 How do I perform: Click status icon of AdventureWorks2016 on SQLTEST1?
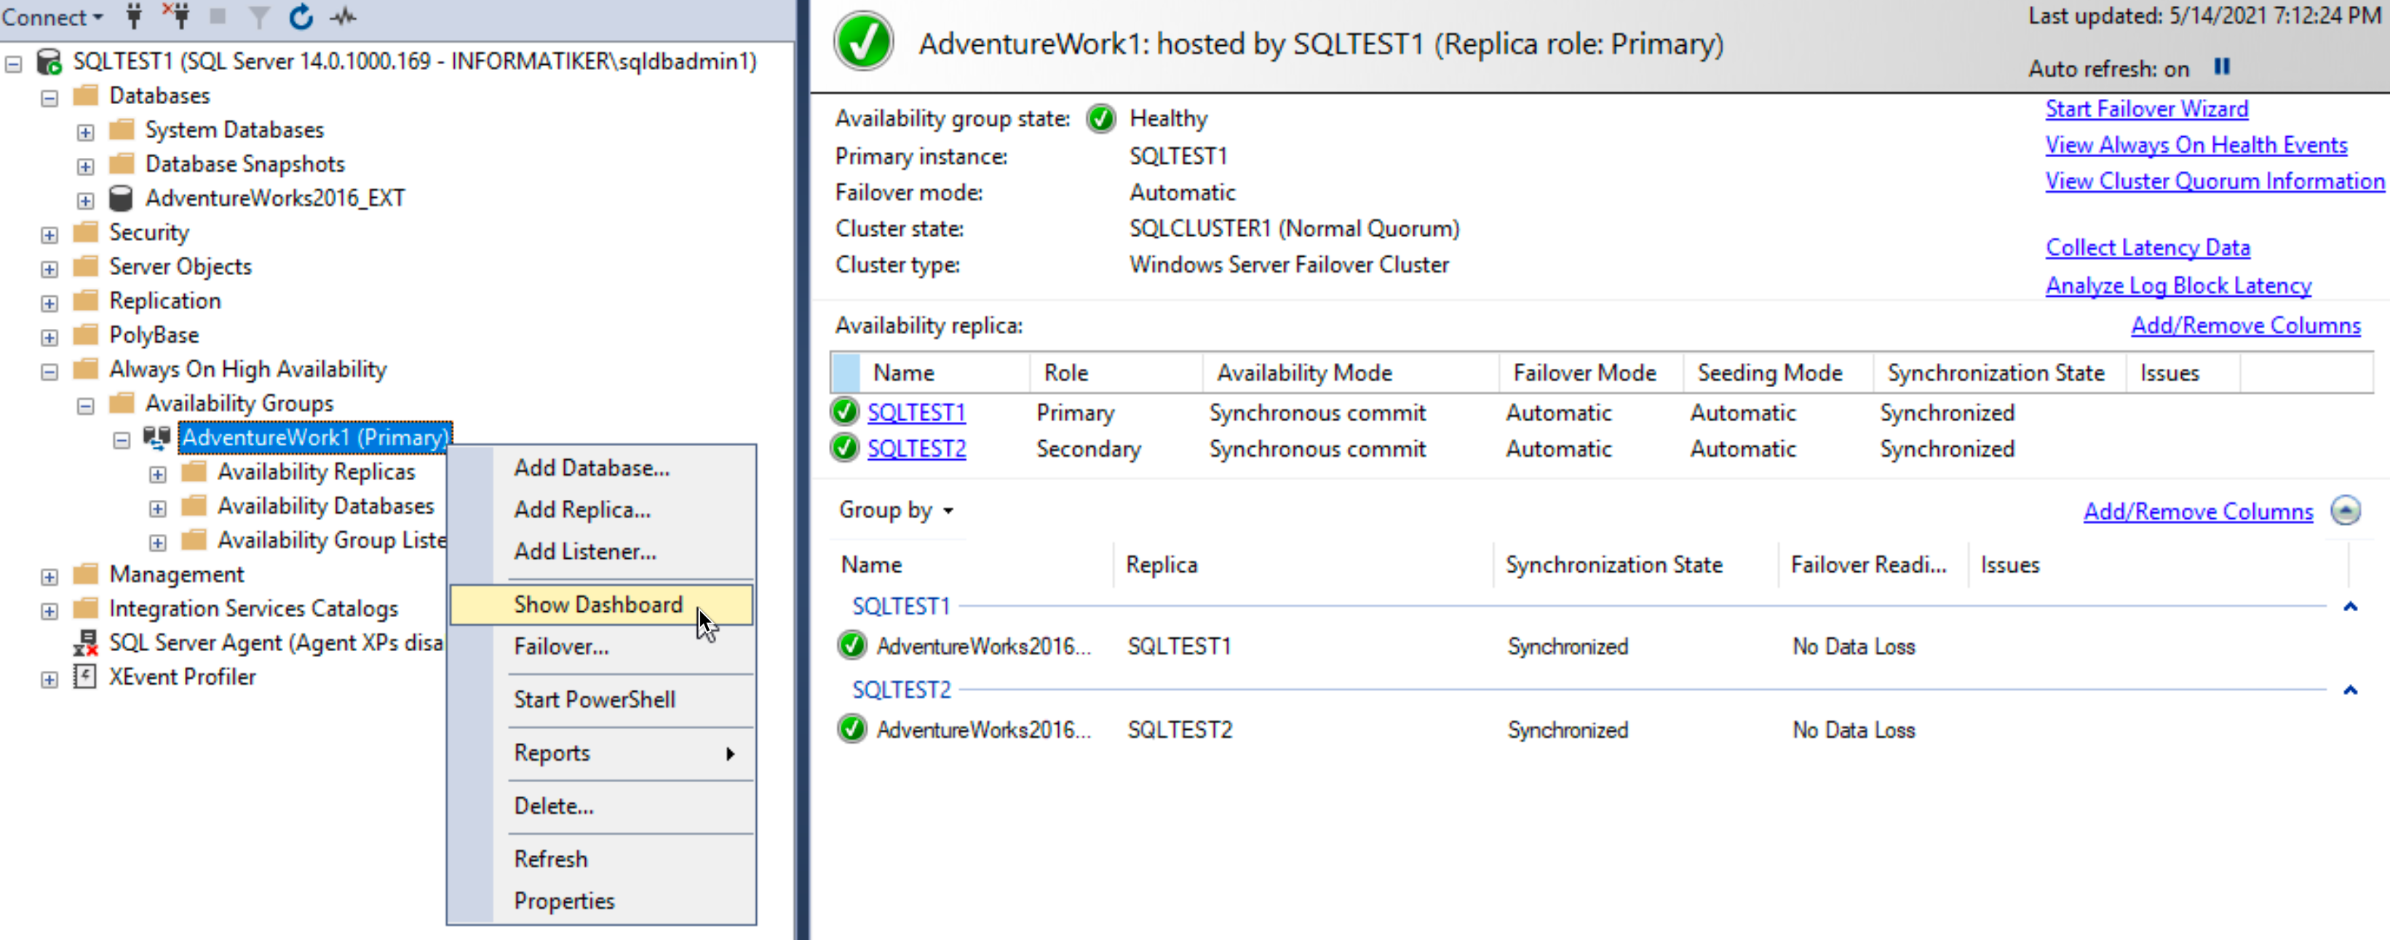[851, 646]
